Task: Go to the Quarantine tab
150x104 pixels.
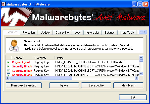Action: point(62,33)
